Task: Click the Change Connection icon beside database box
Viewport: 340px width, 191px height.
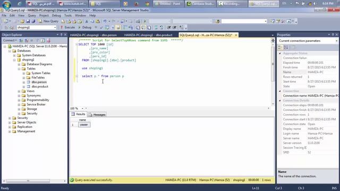Action: pyautogui.click(x=12, y=28)
